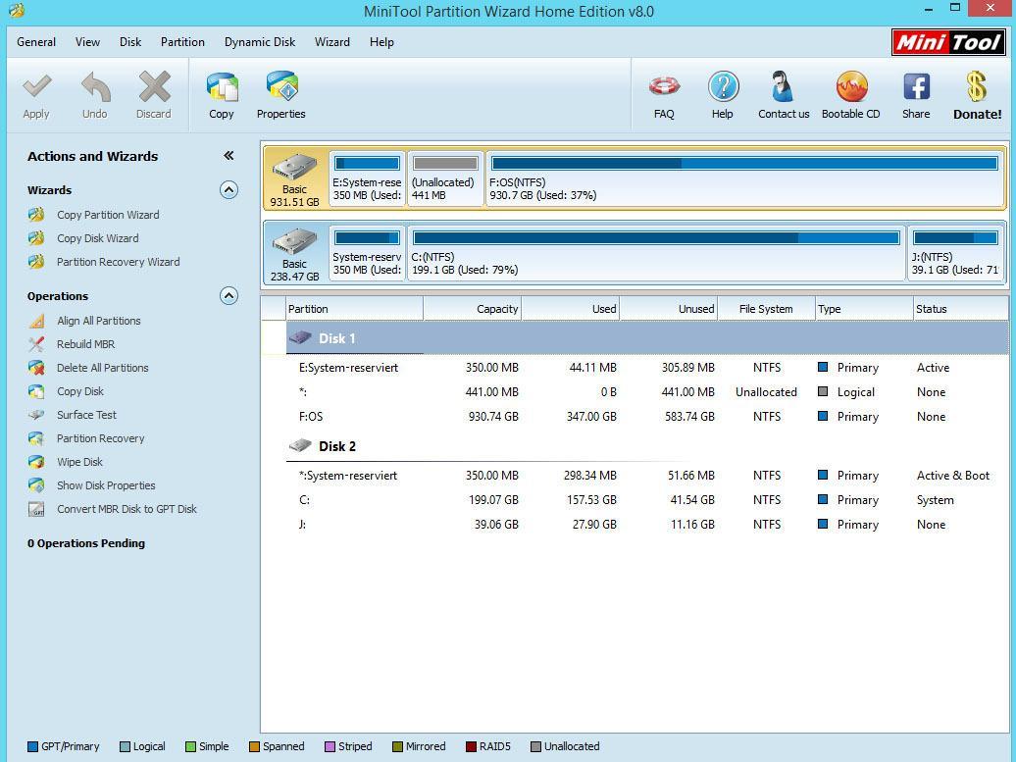This screenshot has height=762, width=1016.
Task: Click the Donate dollar icon
Action: pos(977,87)
